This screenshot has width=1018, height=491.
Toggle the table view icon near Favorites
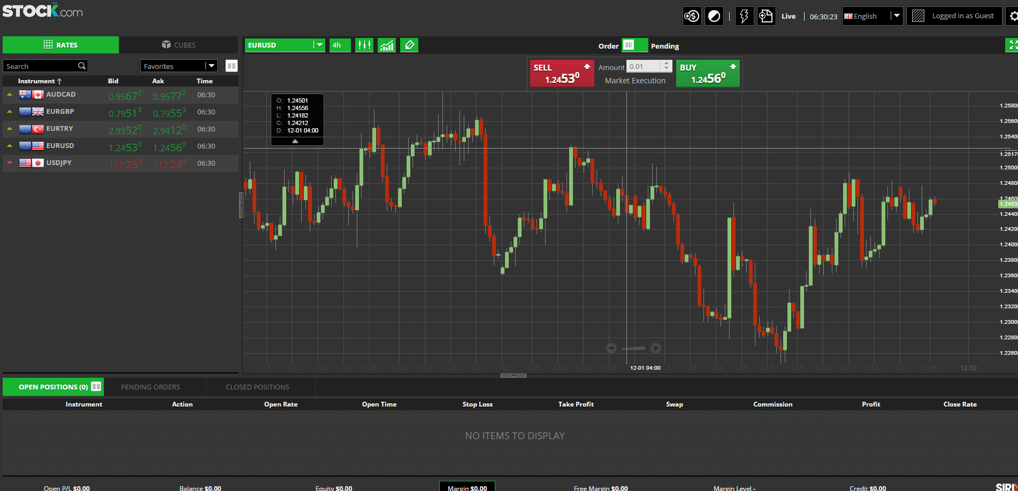[x=231, y=65]
